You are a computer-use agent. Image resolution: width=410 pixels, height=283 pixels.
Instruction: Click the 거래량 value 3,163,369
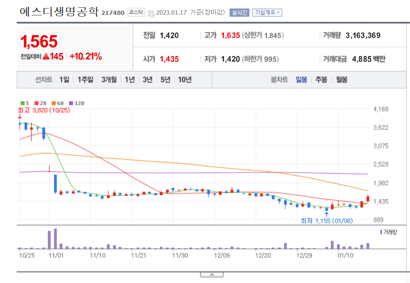pyautogui.click(x=363, y=35)
